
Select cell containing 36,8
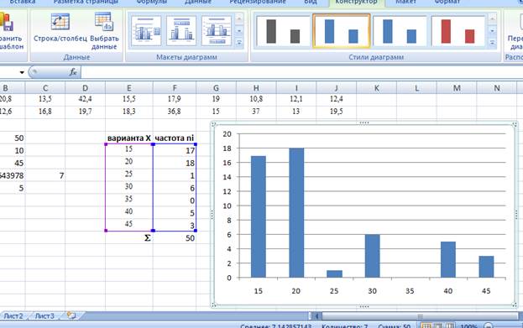click(x=175, y=112)
